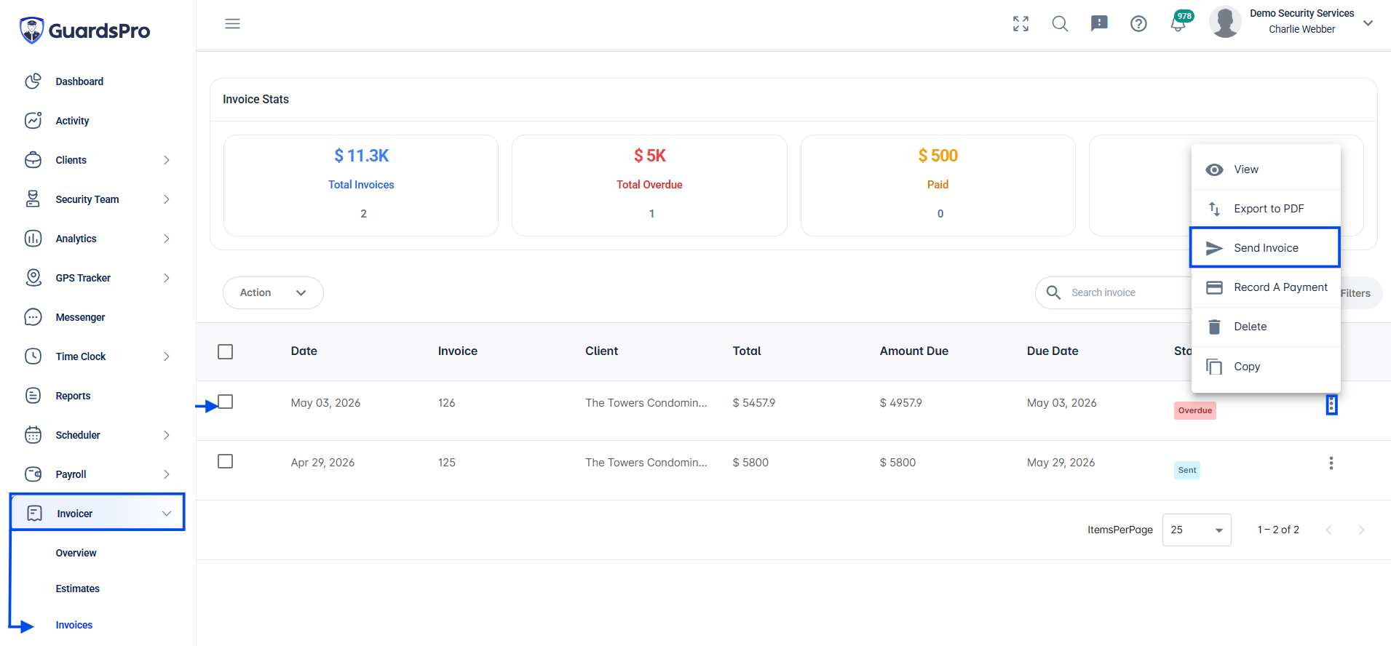Click the Search invoice field
This screenshot has width=1391, height=646.
point(1114,292)
